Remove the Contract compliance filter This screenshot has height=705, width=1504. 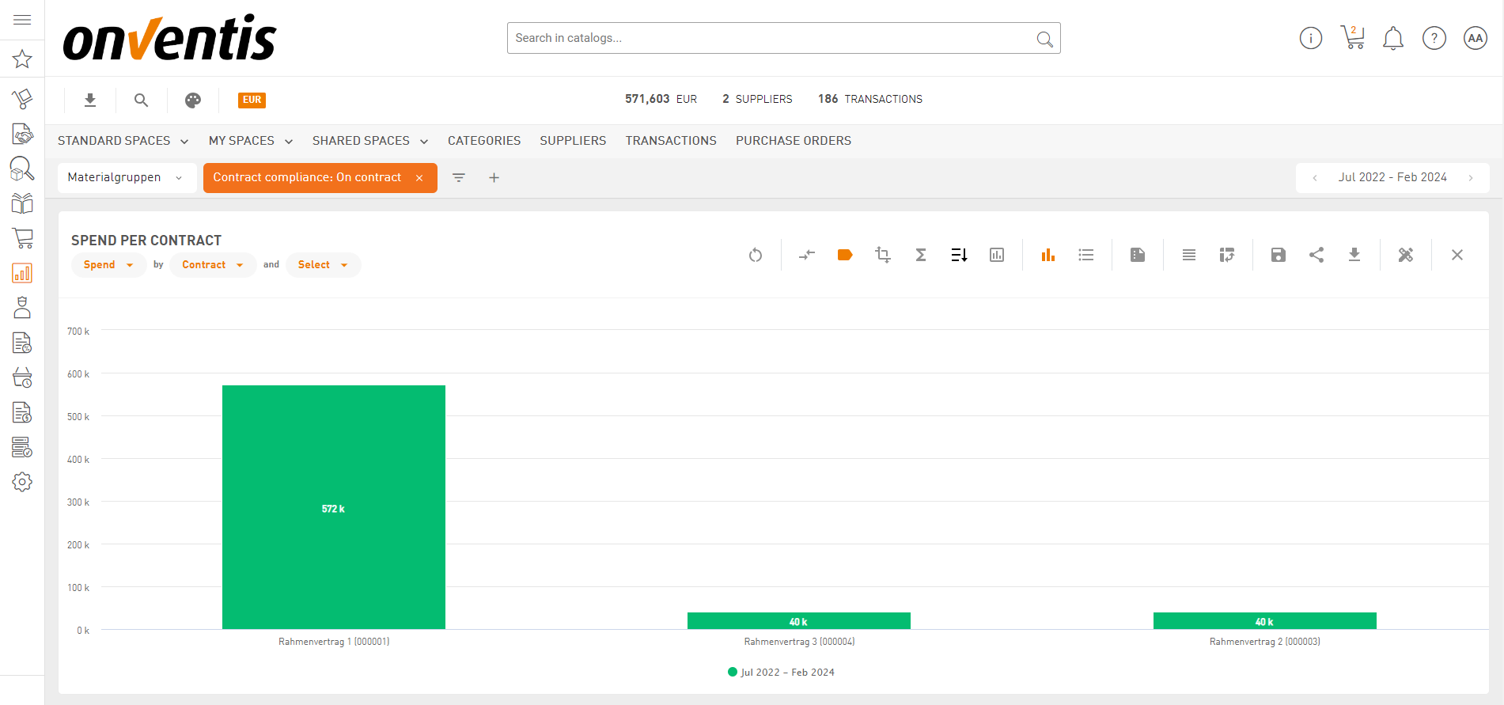[419, 178]
